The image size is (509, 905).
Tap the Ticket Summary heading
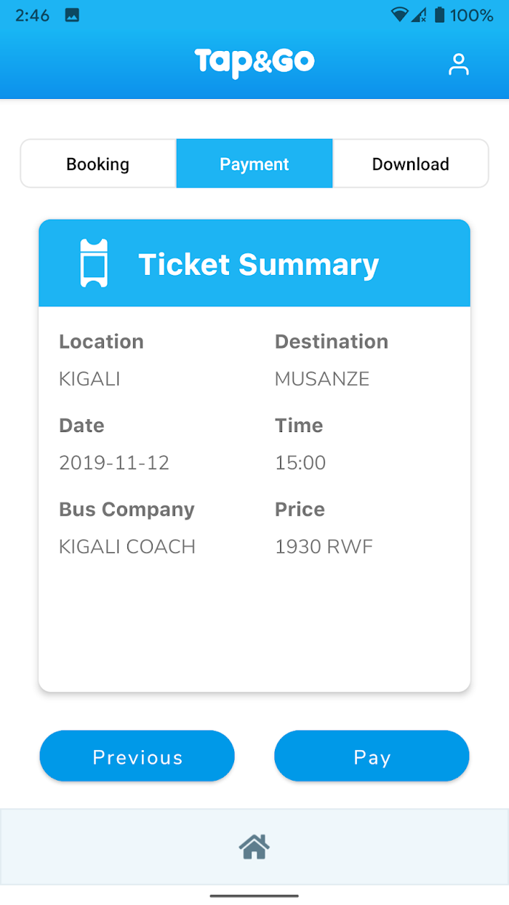tap(259, 264)
